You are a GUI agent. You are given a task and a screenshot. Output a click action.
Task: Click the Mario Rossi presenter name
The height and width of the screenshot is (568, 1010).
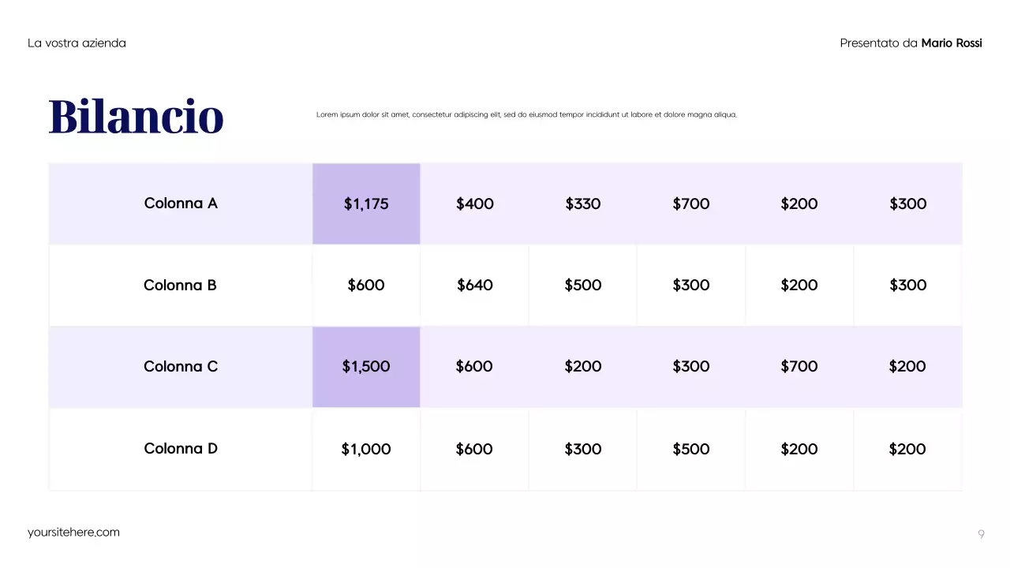952,43
